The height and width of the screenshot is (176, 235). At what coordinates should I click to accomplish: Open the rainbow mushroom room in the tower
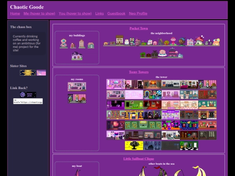click(x=152, y=94)
